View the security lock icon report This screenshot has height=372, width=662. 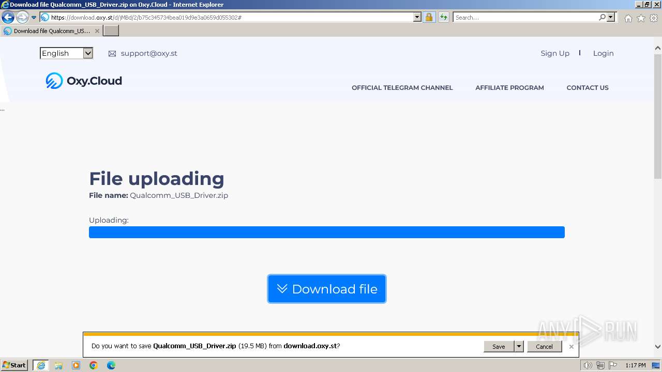429,18
